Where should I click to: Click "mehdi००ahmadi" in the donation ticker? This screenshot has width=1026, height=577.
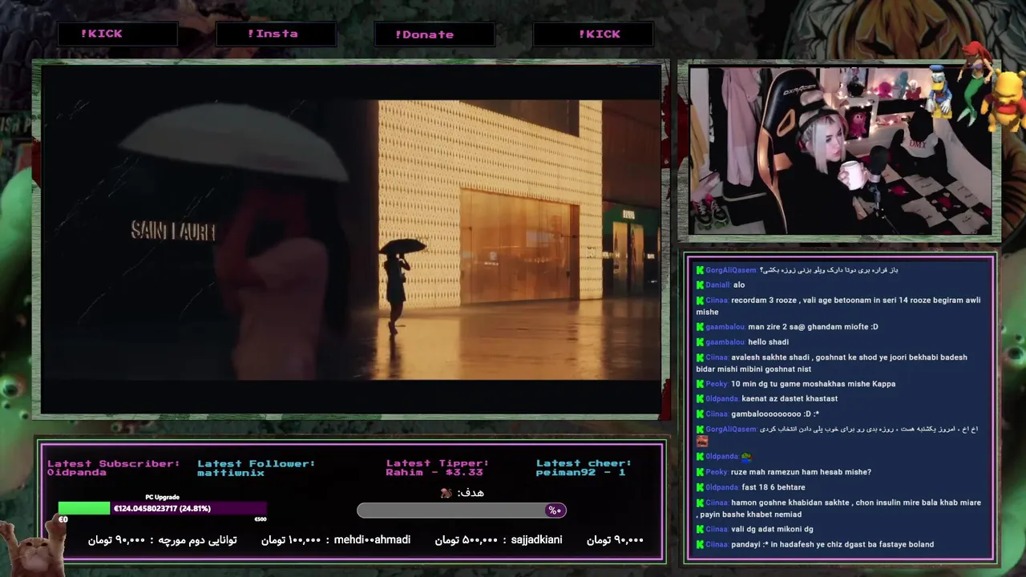pyautogui.click(x=373, y=540)
